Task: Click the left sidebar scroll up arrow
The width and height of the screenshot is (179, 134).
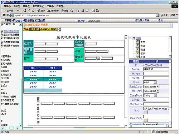Action: tap(20, 24)
